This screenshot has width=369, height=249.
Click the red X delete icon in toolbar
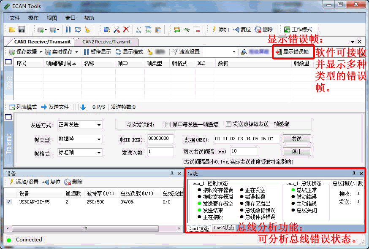click(x=126, y=29)
